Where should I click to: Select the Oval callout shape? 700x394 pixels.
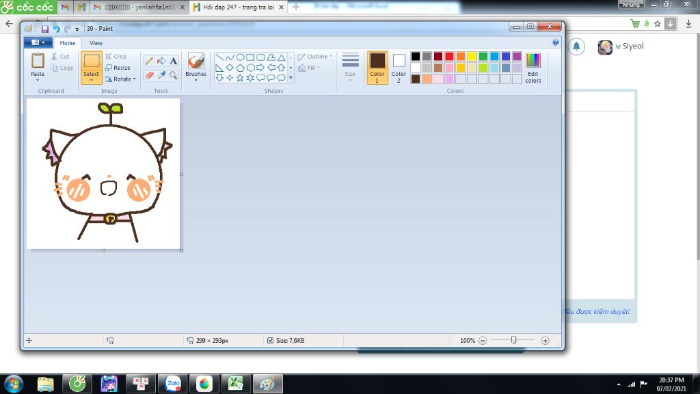tap(271, 78)
